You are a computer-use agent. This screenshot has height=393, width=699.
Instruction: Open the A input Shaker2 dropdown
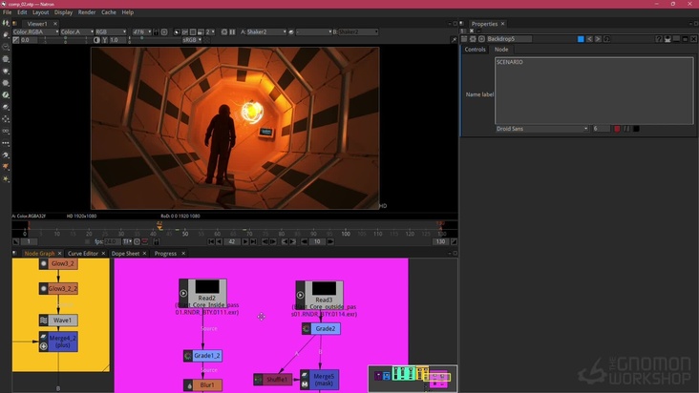pyautogui.click(x=266, y=32)
